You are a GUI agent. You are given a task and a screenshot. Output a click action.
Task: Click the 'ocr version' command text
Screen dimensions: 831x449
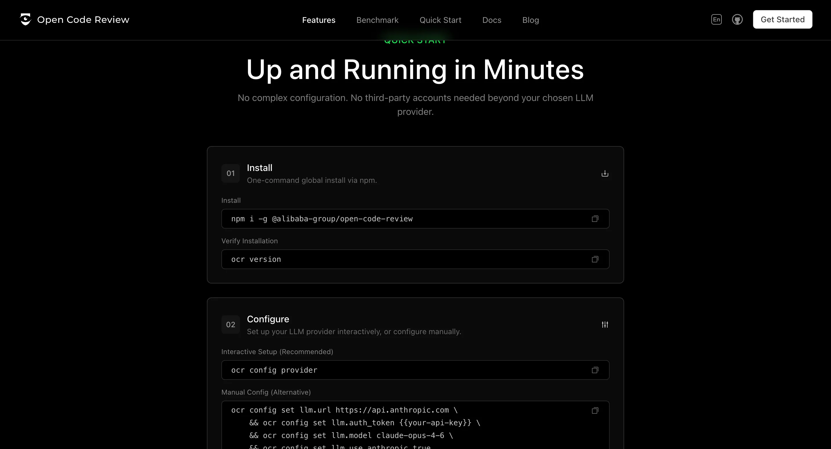tap(256, 259)
